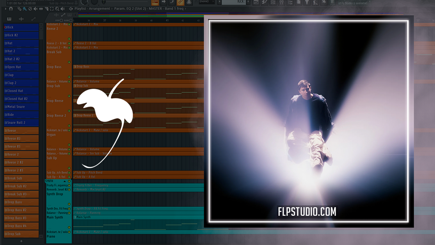Image resolution: width=435 pixels, height=245 pixels.
Task: Enable the magnet snap tool in playlist toolbar
Action: point(11,8)
